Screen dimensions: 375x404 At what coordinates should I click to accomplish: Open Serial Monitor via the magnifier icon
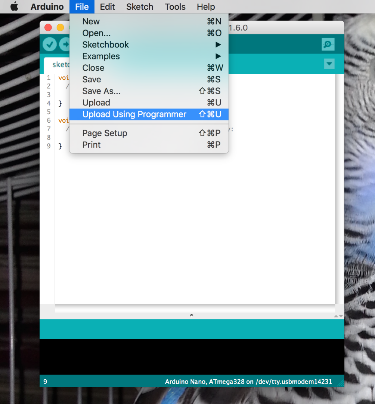(328, 44)
